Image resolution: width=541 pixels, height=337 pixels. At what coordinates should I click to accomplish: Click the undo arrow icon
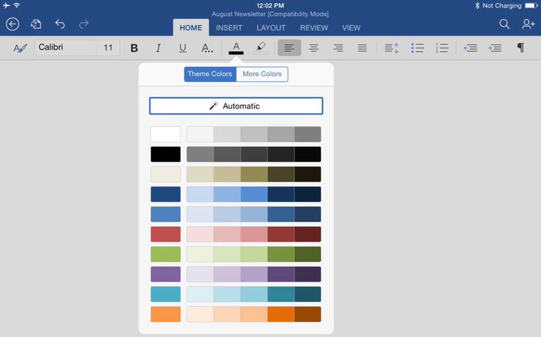pos(60,24)
